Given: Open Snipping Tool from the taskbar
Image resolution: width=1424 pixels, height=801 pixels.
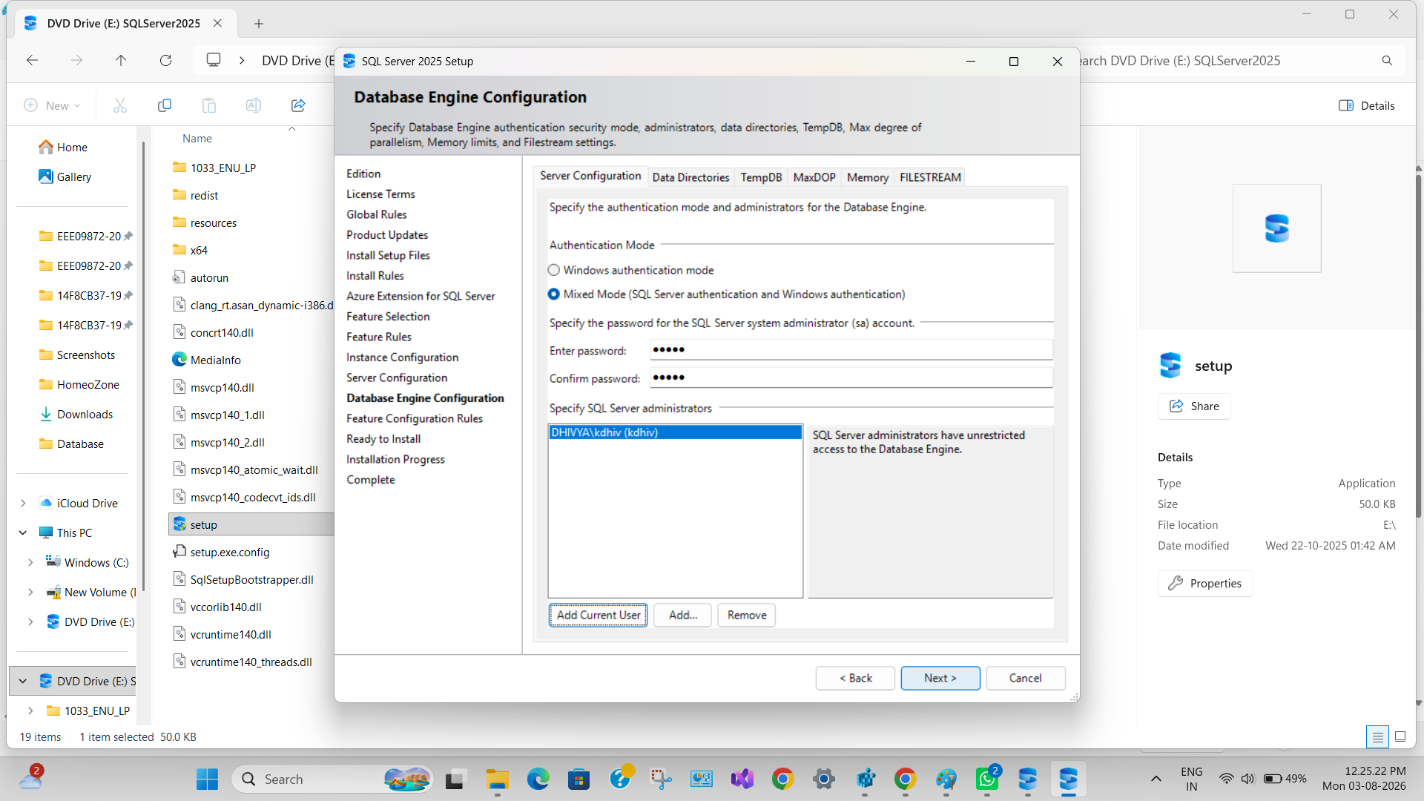Looking at the screenshot, I should pos(661,779).
